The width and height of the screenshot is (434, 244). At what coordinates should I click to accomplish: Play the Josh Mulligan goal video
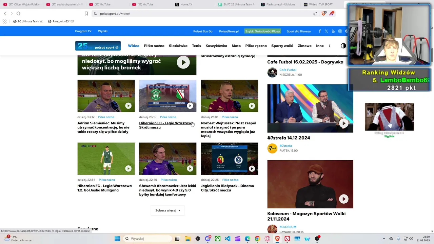128,168
